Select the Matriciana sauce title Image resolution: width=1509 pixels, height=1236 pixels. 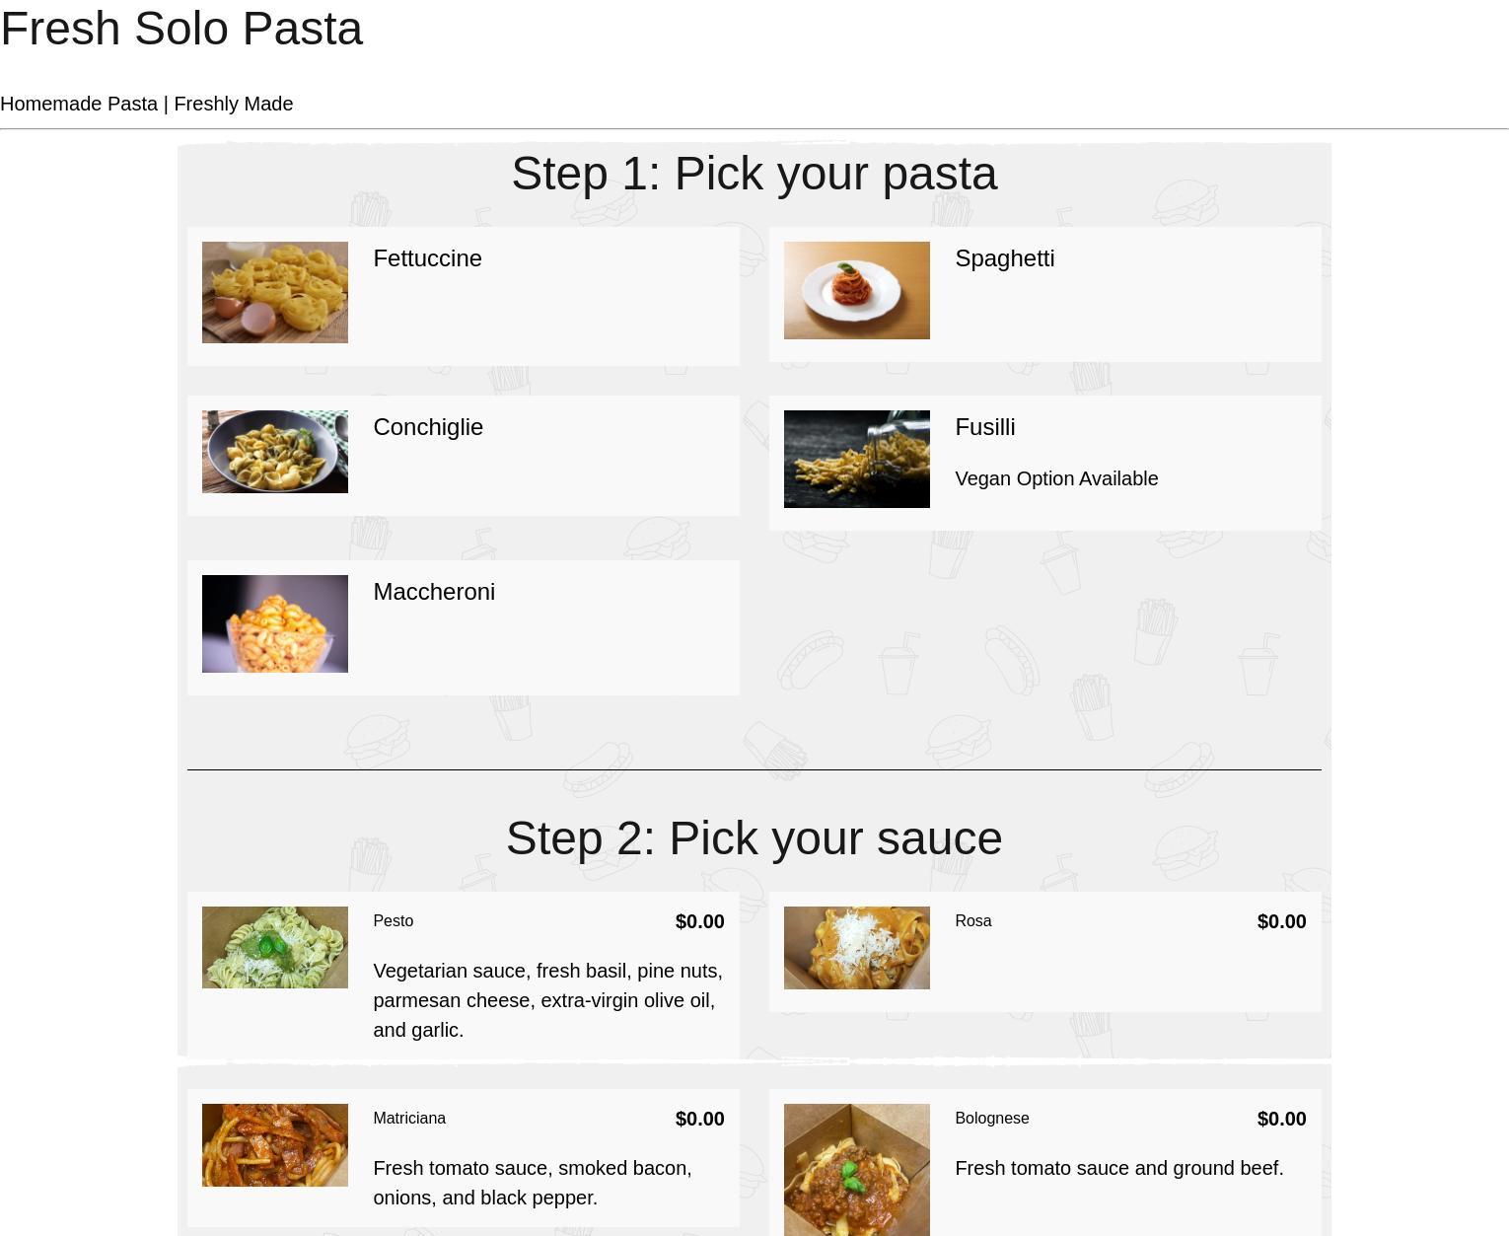click(409, 1118)
